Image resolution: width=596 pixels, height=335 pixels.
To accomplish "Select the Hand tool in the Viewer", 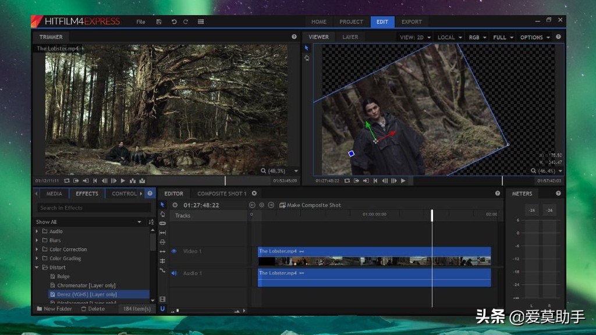I will (x=307, y=58).
